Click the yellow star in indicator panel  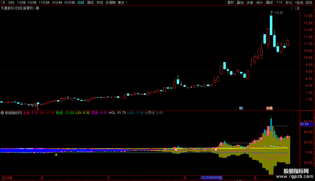point(56,155)
